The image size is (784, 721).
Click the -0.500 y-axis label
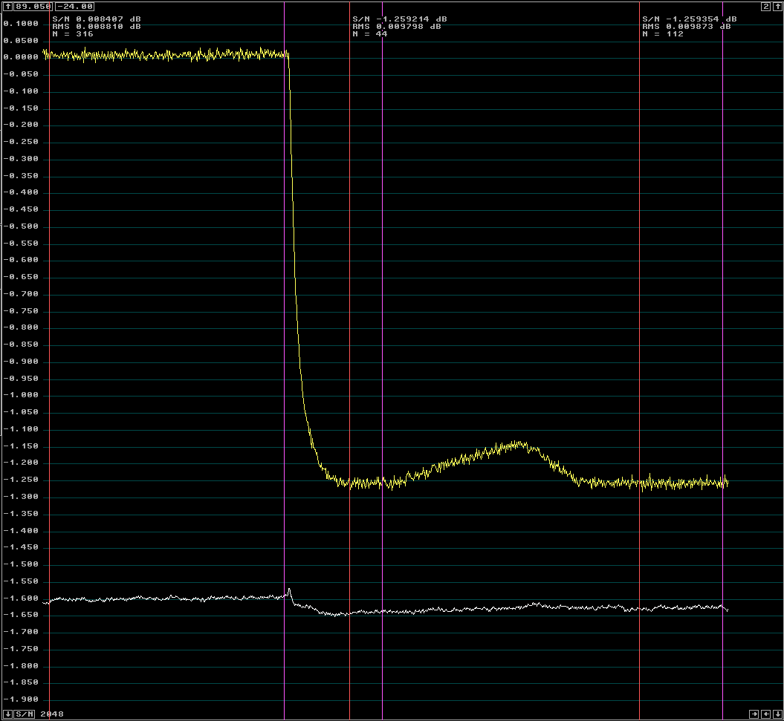point(21,226)
